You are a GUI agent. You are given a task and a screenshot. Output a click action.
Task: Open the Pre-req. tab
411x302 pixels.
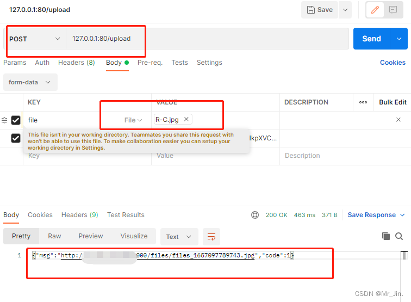pos(150,63)
